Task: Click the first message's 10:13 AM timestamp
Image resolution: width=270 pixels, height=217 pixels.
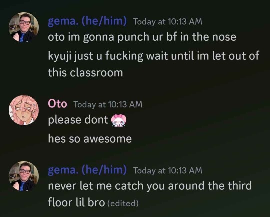Action: pos(168,21)
